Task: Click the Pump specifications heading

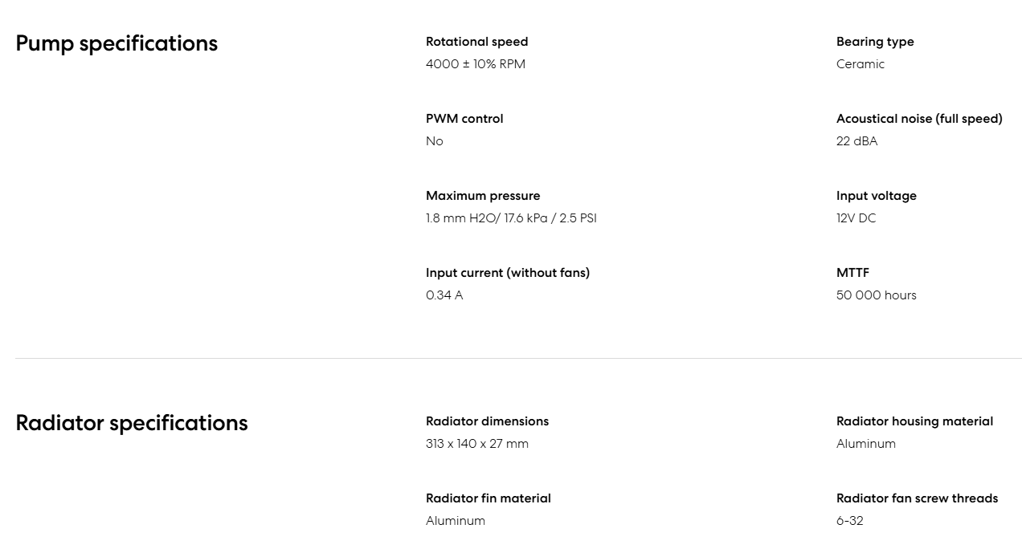Action: click(x=117, y=43)
